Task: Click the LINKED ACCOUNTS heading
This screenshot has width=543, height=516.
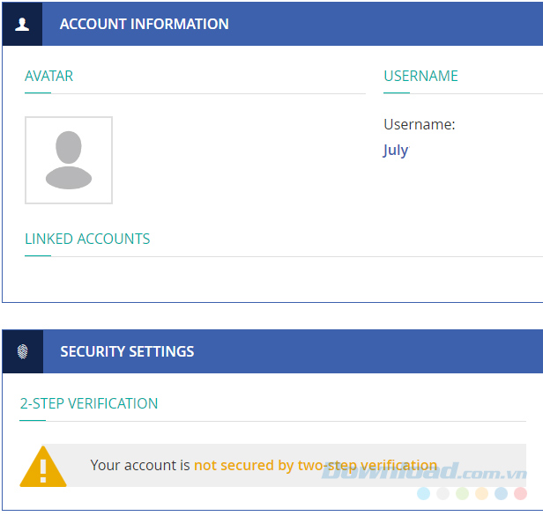Action: (x=87, y=239)
